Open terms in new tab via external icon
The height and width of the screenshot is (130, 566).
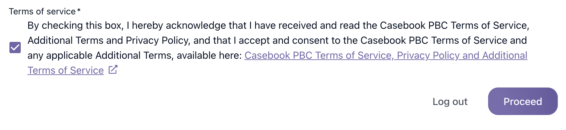(113, 70)
